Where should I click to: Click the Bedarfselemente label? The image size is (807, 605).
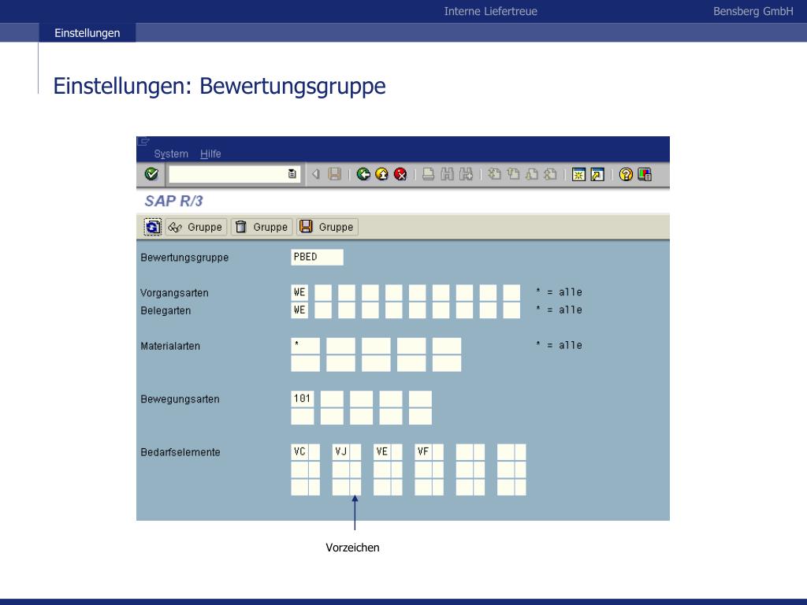(x=180, y=452)
